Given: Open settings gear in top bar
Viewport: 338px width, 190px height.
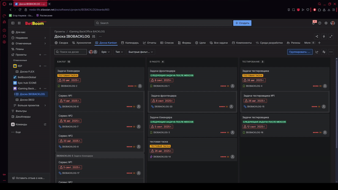Looking at the screenshot, I should point(326,23).
